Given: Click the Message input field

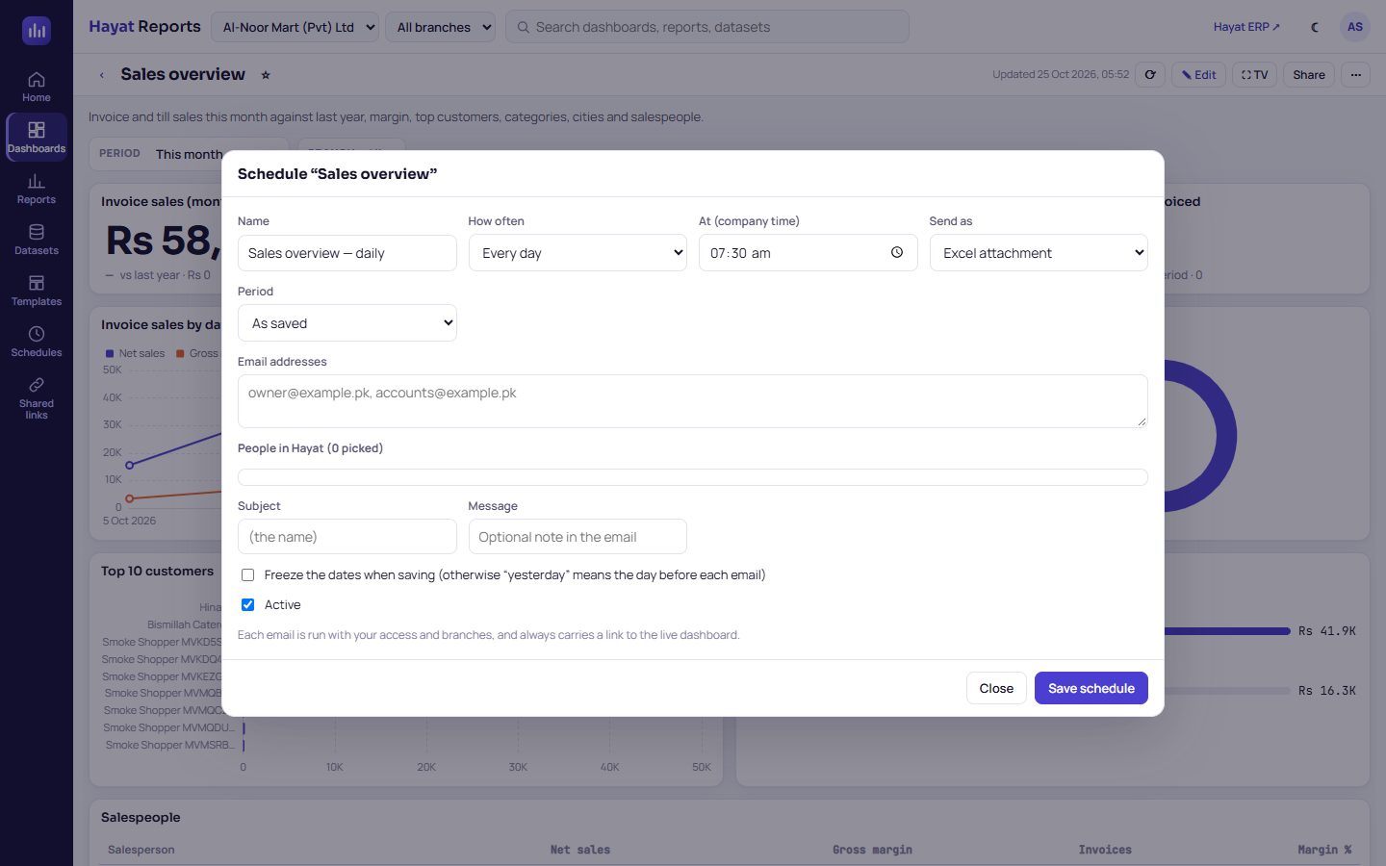Looking at the screenshot, I should tap(577, 537).
